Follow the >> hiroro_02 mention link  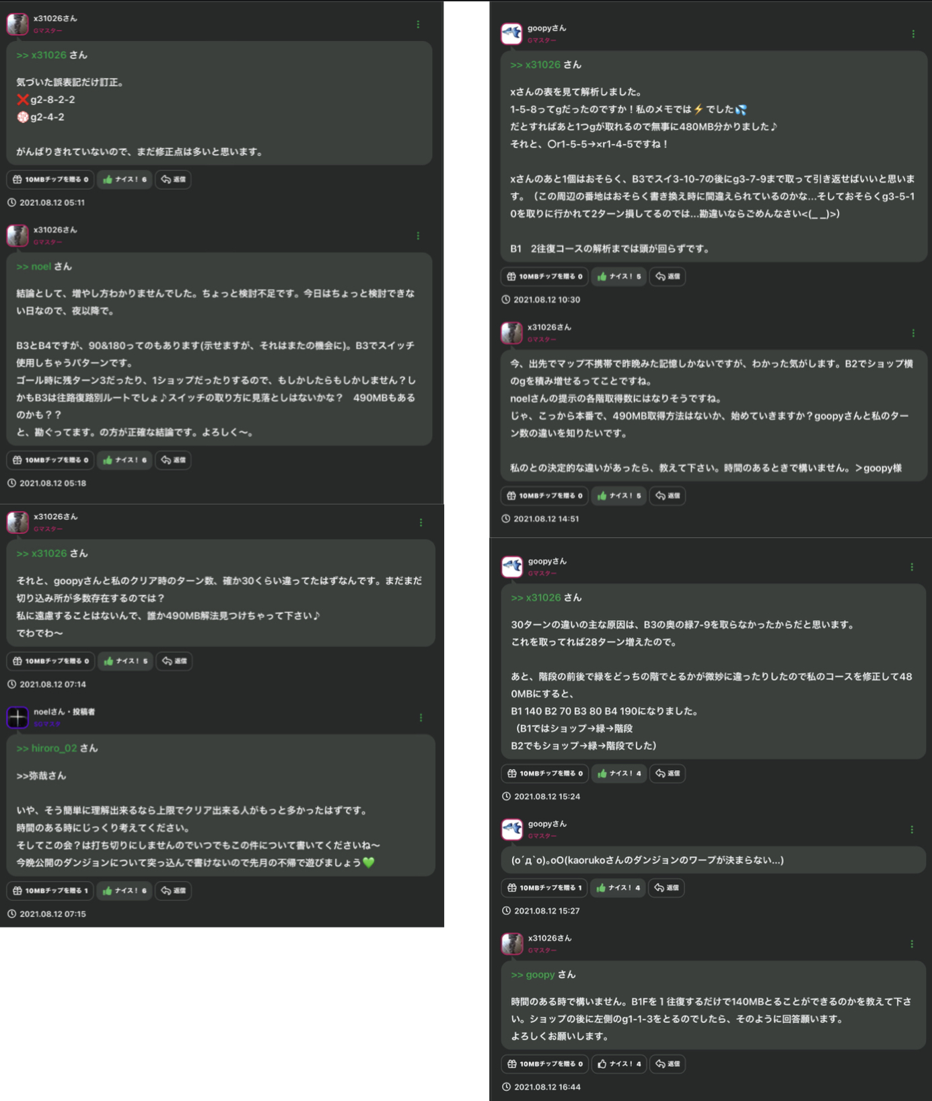coord(47,748)
